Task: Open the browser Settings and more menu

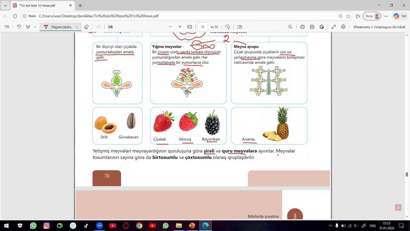Action: pyautogui.click(x=386, y=16)
